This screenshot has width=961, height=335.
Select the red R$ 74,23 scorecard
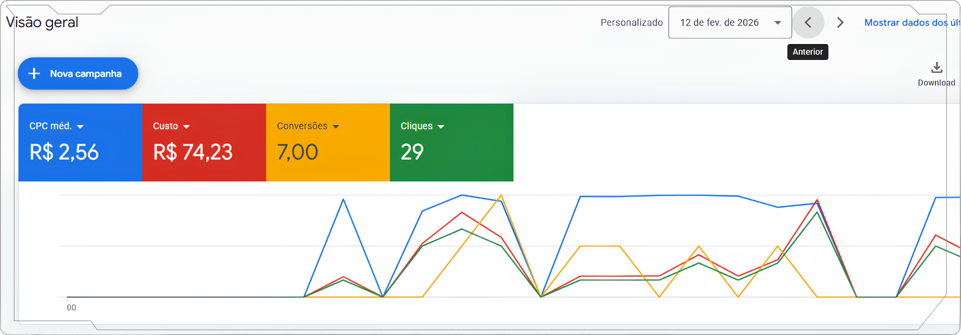click(x=204, y=142)
